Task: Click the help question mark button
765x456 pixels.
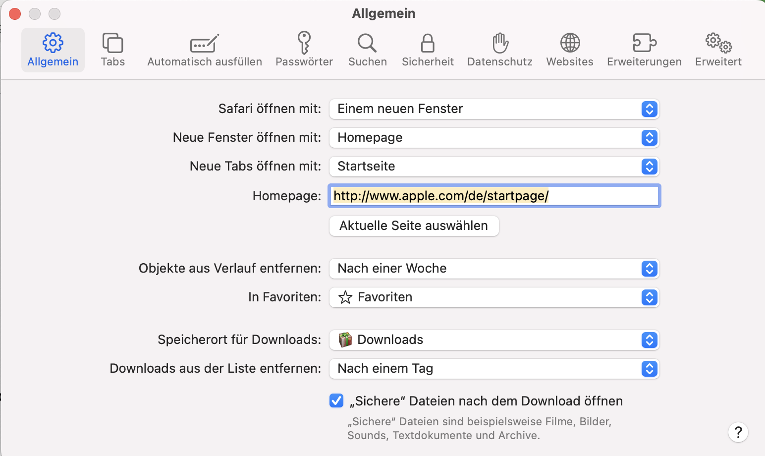Action: coord(738,432)
